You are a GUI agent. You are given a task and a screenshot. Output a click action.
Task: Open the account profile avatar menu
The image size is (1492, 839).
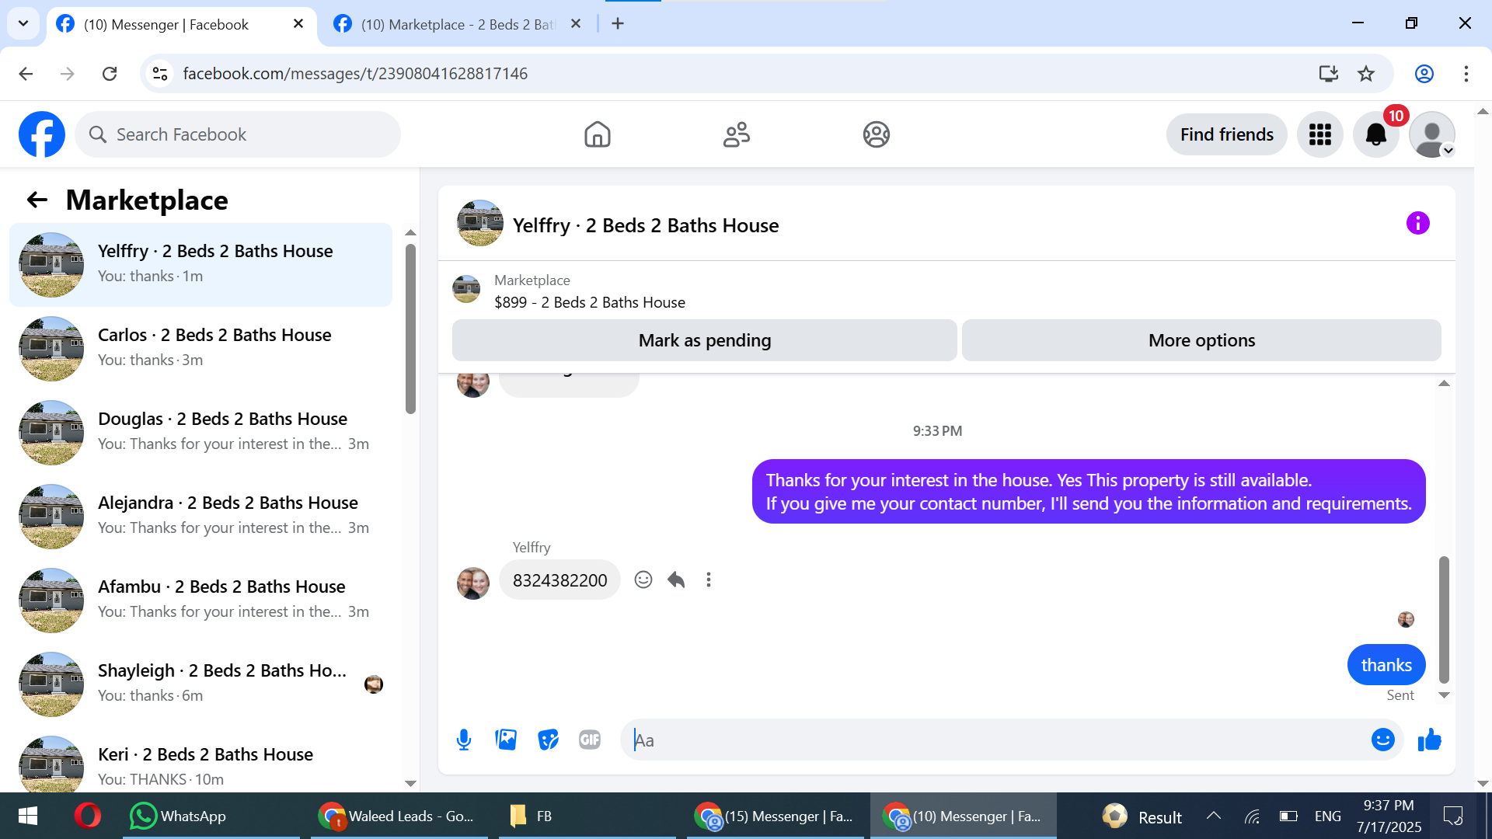(x=1431, y=134)
